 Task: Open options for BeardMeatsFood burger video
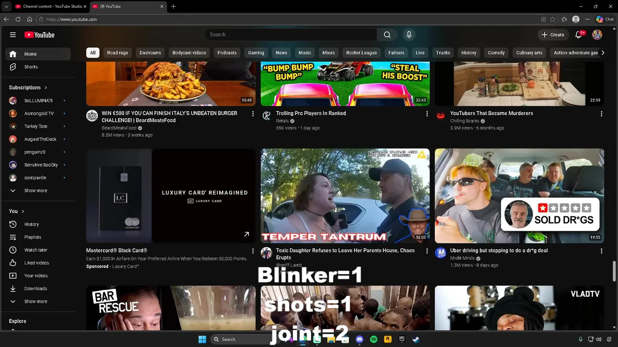click(253, 114)
